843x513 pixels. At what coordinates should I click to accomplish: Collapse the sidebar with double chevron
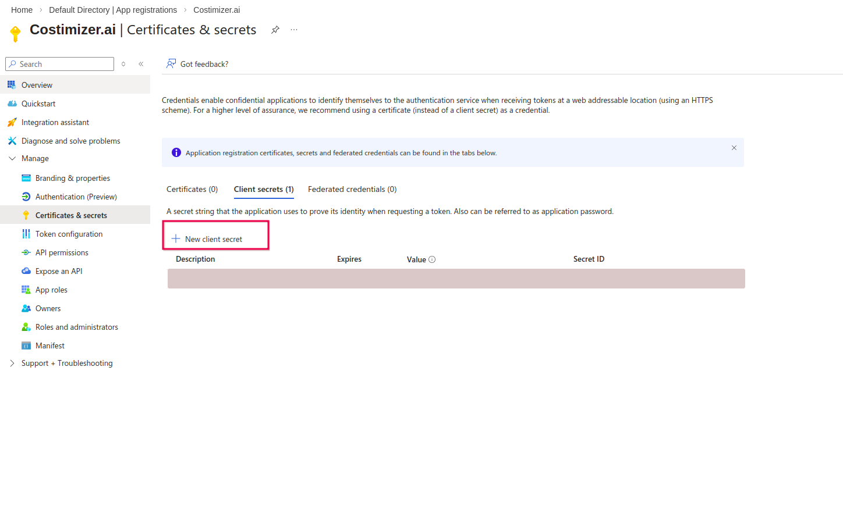(x=141, y=64)
